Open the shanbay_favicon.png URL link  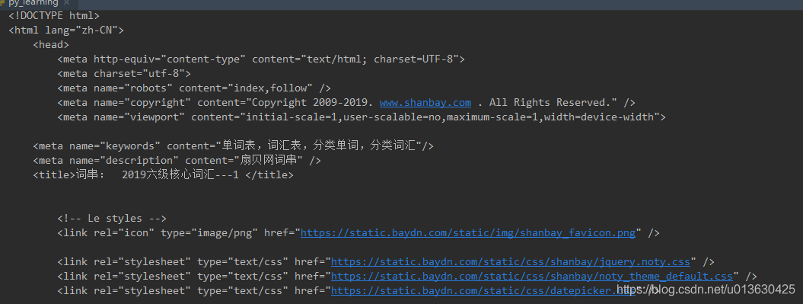coord(467,232)
